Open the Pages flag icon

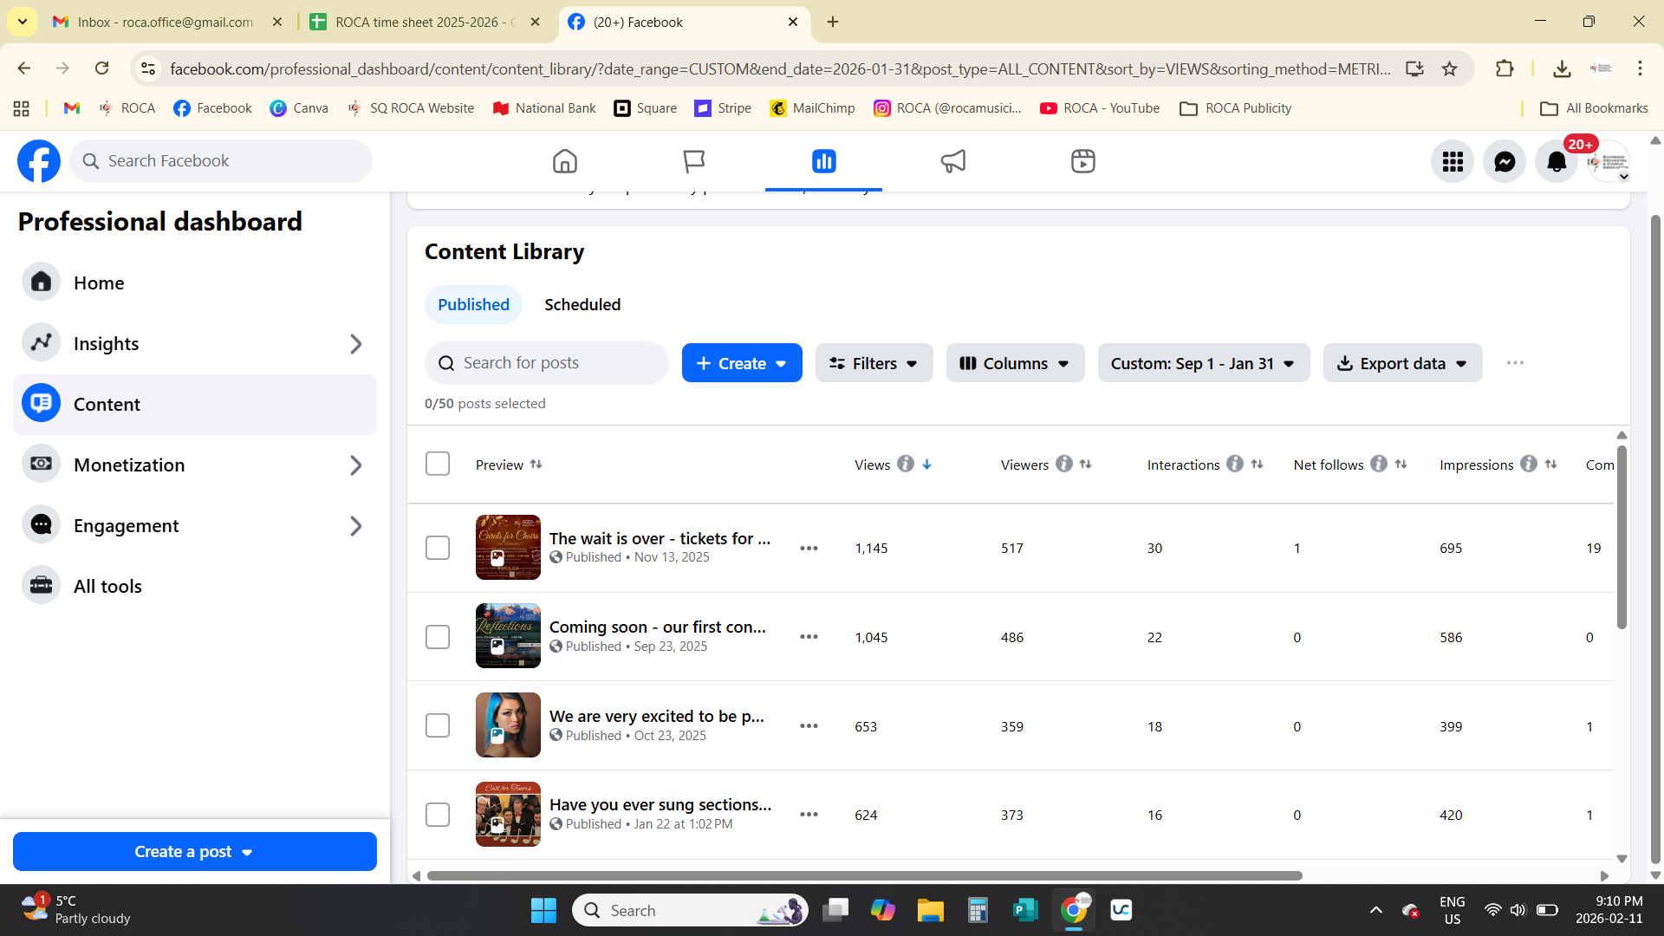coord(693,161)
